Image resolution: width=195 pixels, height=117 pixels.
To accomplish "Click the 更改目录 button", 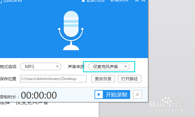I will [x=103, y=78].
